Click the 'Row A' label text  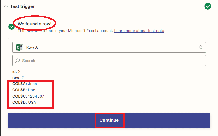click(x=32, y=47)
